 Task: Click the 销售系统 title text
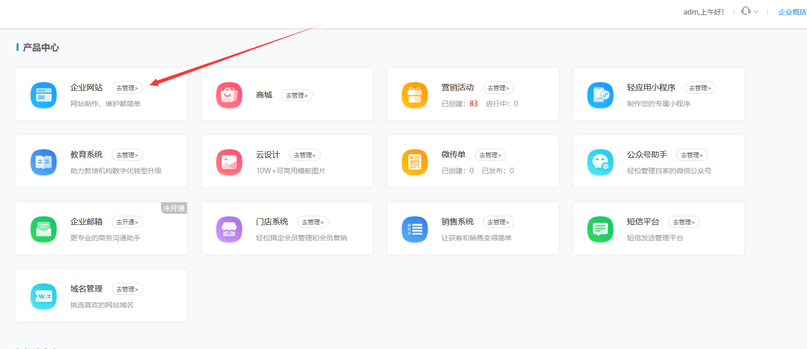(457, 222)
